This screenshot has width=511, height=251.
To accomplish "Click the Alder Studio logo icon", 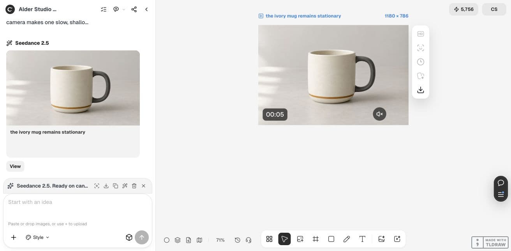I will 10,9.
